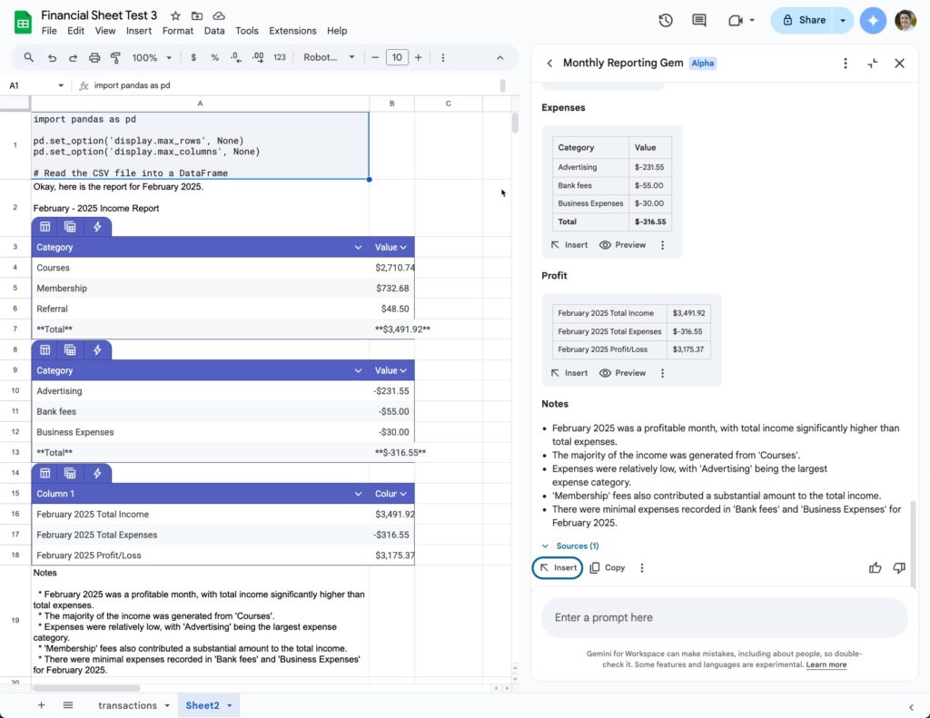Open the zoom 100% dropdown
The width and height of the screenshot is (930, 718).
click(152, 57)
